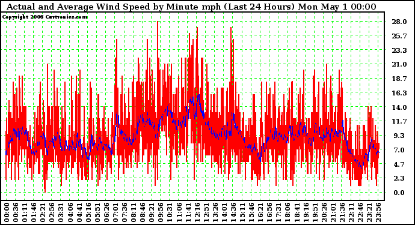Image resolution: width=415 pixels, height=225 pixels.
Task: Click the 04:06 time axis label
Action: (70, 212)
